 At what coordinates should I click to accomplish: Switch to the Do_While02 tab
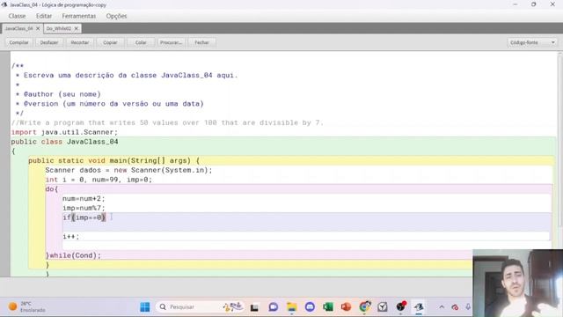click(x=59, y=28)
